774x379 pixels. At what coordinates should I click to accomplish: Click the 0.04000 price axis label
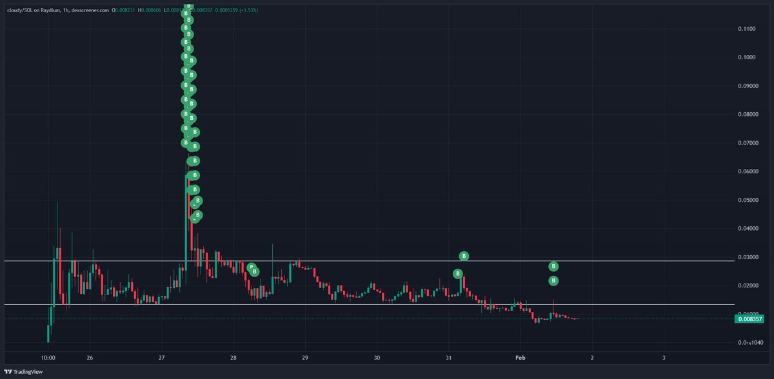coord(748,228)
